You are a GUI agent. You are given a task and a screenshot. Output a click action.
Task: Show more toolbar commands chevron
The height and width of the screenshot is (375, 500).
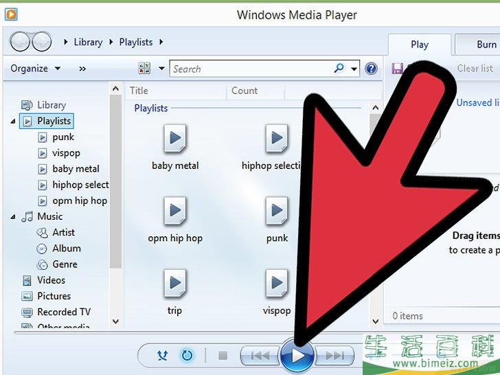(x=82, y=69)
